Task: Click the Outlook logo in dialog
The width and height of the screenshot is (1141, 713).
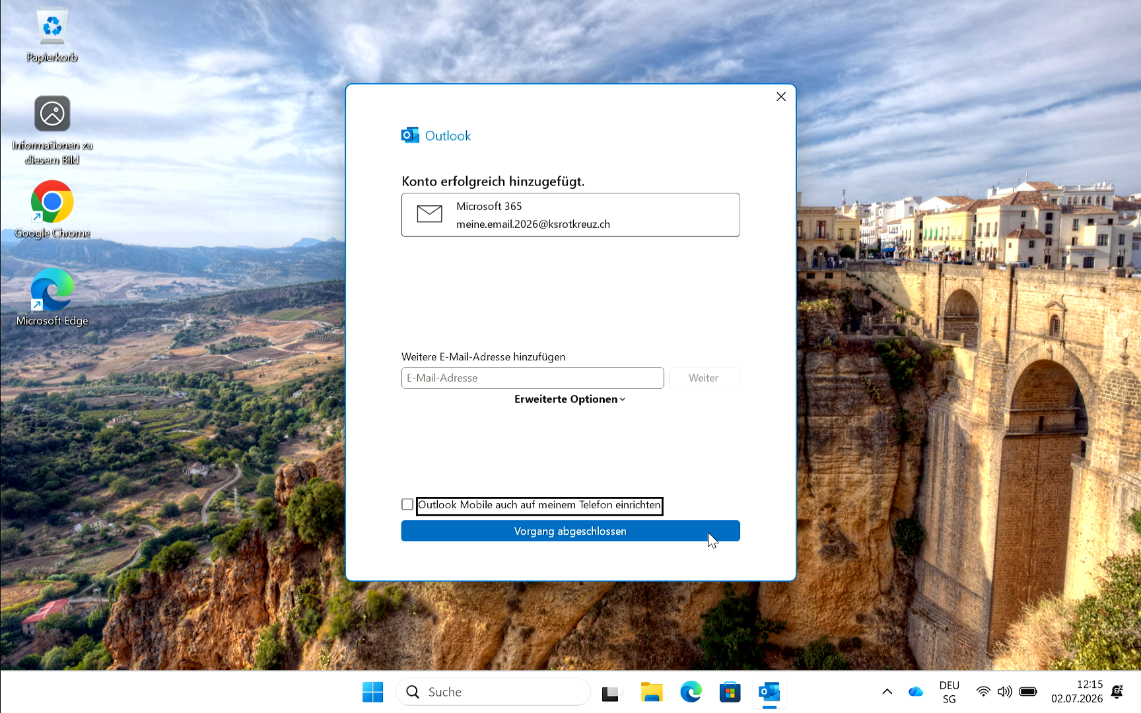Action: (x=410, y=135)
